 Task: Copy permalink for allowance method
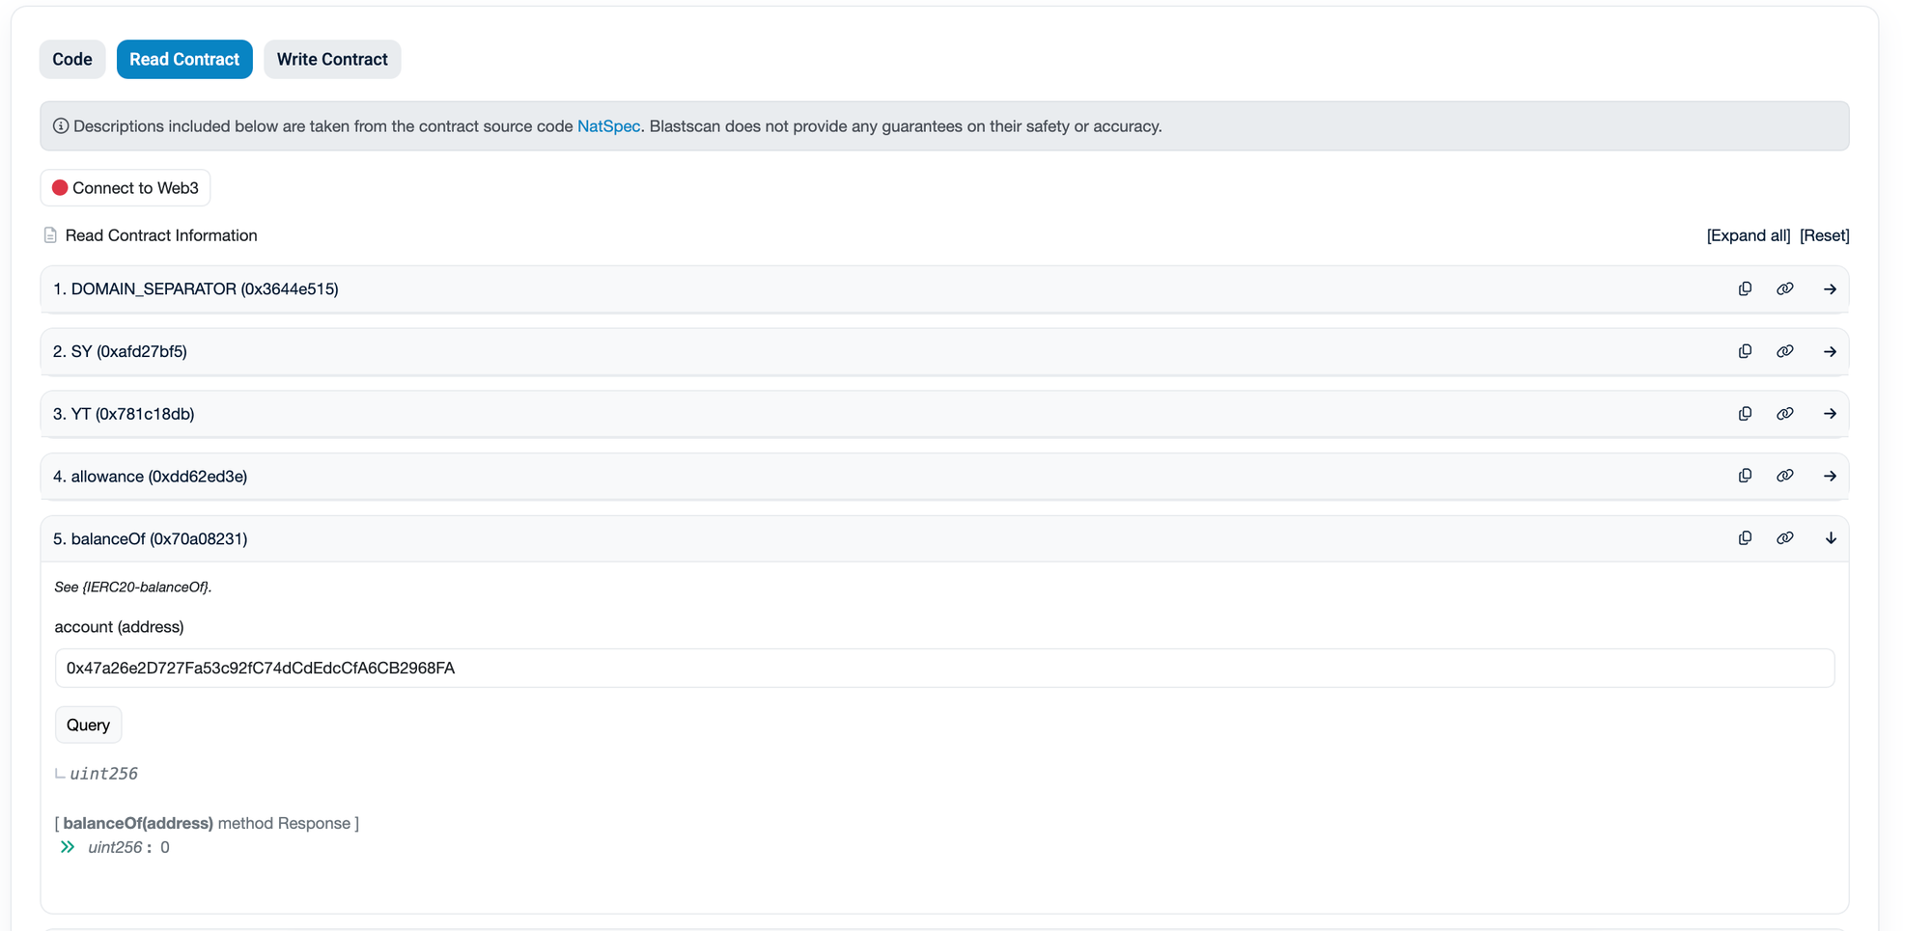(x=1784, y=476)
